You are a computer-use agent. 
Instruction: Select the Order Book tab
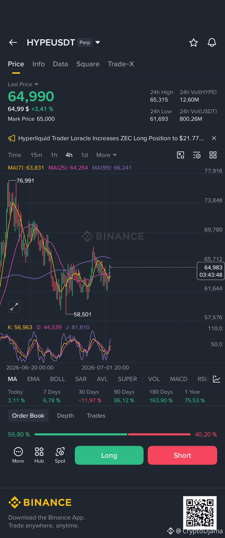coord(28,415)
